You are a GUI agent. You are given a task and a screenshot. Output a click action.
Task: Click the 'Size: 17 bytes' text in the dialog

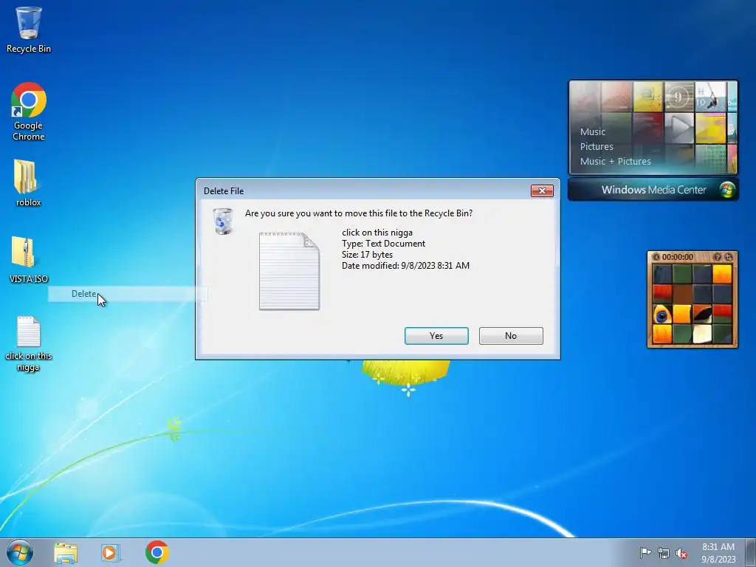pyautogui.click(x=368, y=255)
